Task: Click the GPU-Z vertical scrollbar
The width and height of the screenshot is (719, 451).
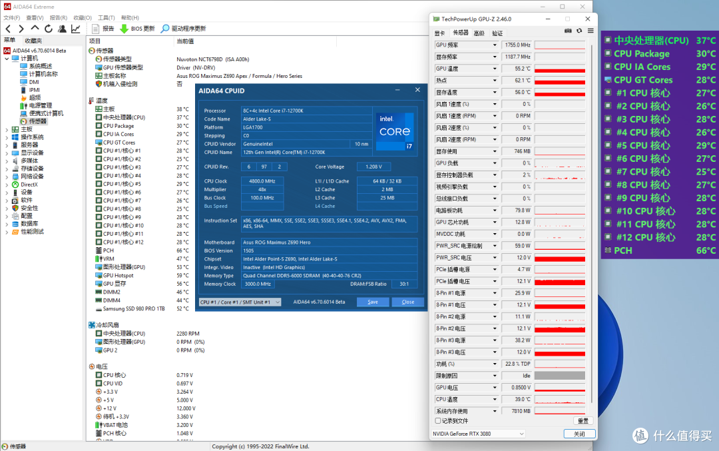Action: [x=592, y=225]
